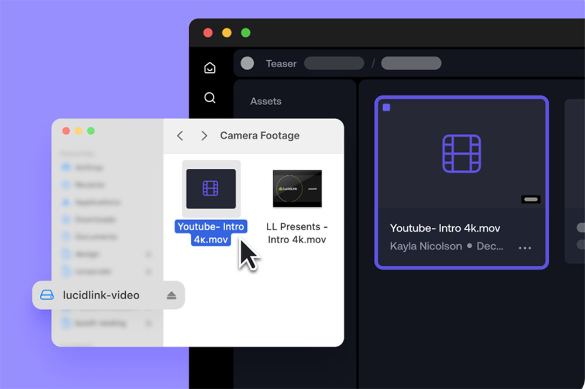Select Youtube- Intro 4k.mov asset card title
Viewport: 585px width, 389px height.
point(445,228)
